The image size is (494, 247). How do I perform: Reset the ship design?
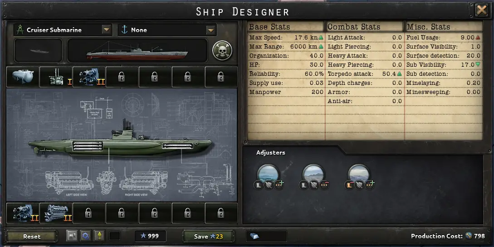[x=32, y=236]
